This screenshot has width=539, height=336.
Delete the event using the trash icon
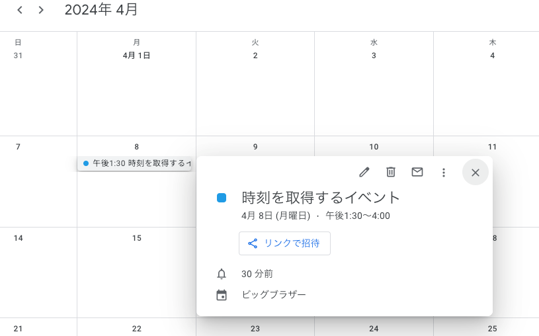pyautogui.click(x=391, y=172)
